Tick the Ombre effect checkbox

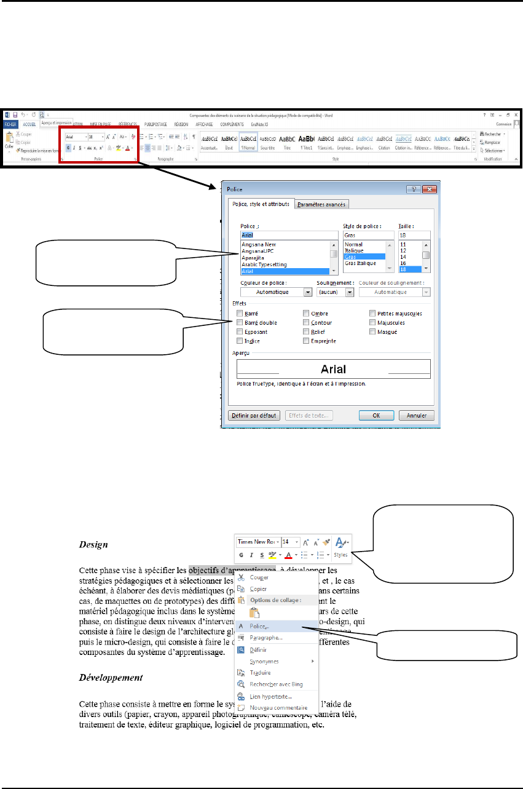pos(306,313)
